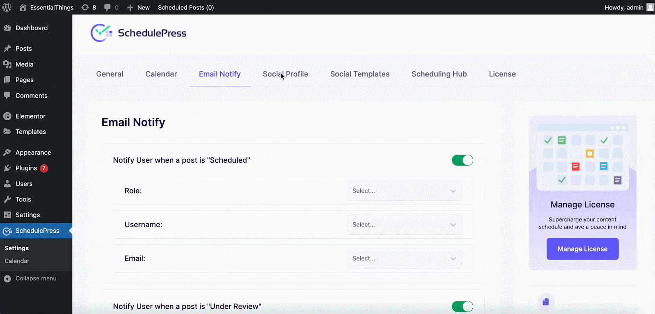Select the Email Notify tab
655x314 pixels.
tap(220, 74)
